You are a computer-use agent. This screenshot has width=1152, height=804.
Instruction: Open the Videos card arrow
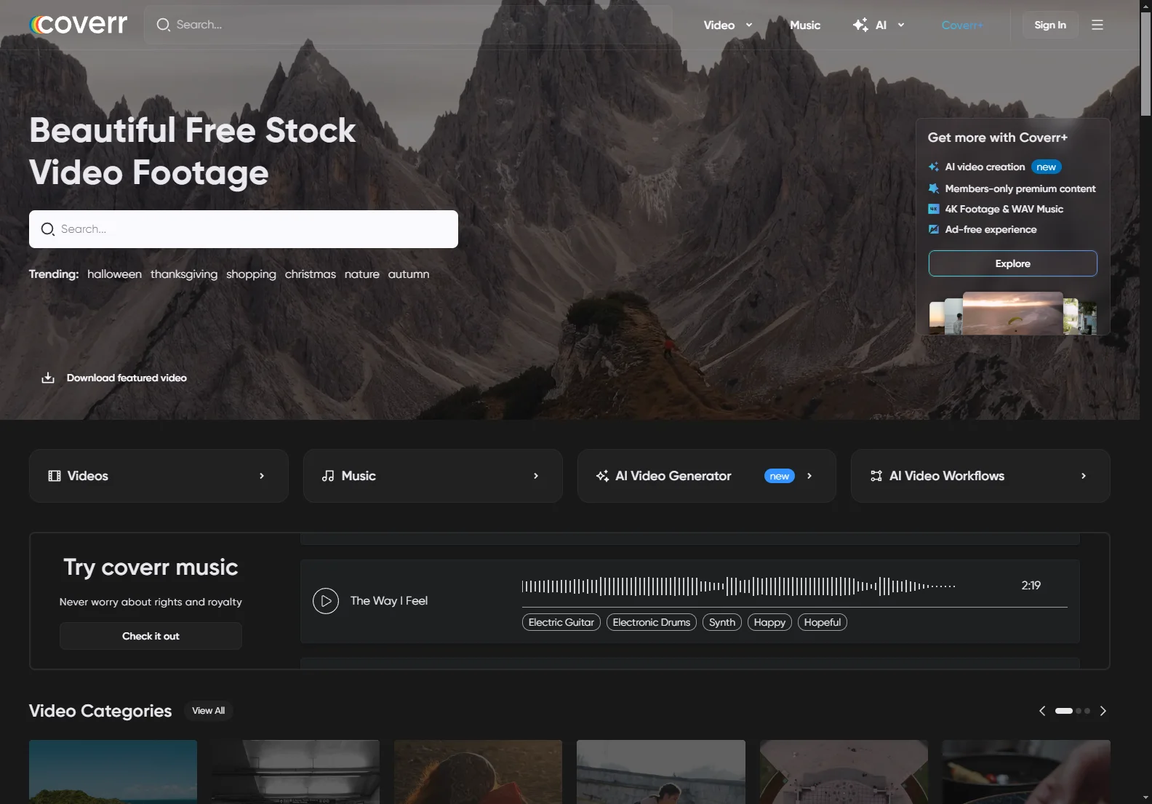click(262, 476)
